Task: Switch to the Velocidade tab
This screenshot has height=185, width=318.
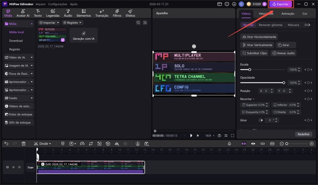Action: pyautogui.click(x=266, y=14)
